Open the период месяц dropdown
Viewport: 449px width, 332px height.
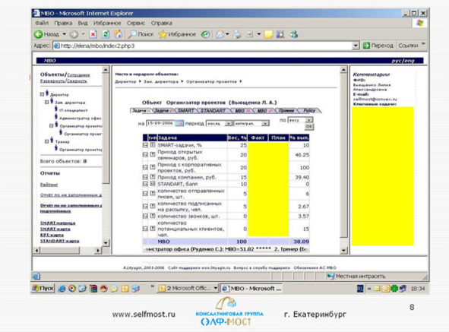(219, 124)
